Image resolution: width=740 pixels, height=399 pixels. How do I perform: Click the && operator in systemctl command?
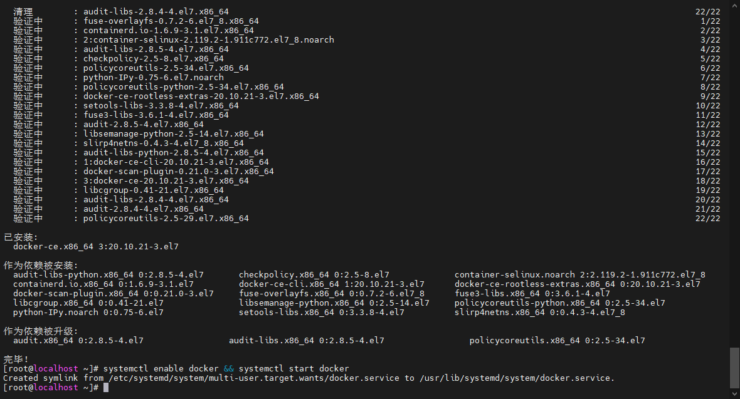click(x=228, y=369)
